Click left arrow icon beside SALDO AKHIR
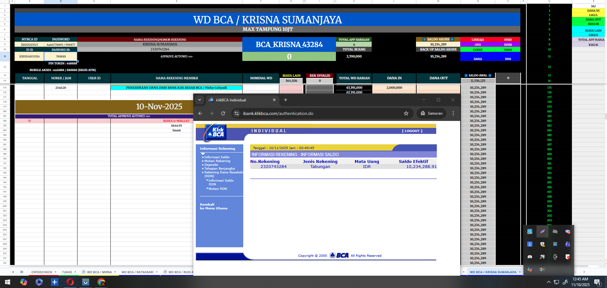607x288 pixels. tap(424, 39)
